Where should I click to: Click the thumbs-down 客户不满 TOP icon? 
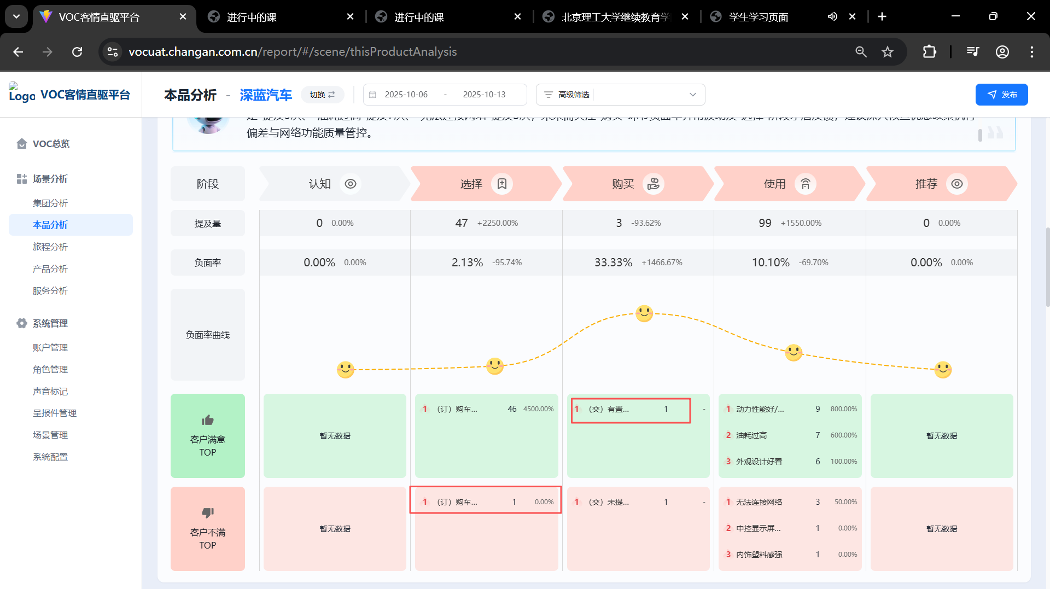pyautogui.click(x=208, y=513)
